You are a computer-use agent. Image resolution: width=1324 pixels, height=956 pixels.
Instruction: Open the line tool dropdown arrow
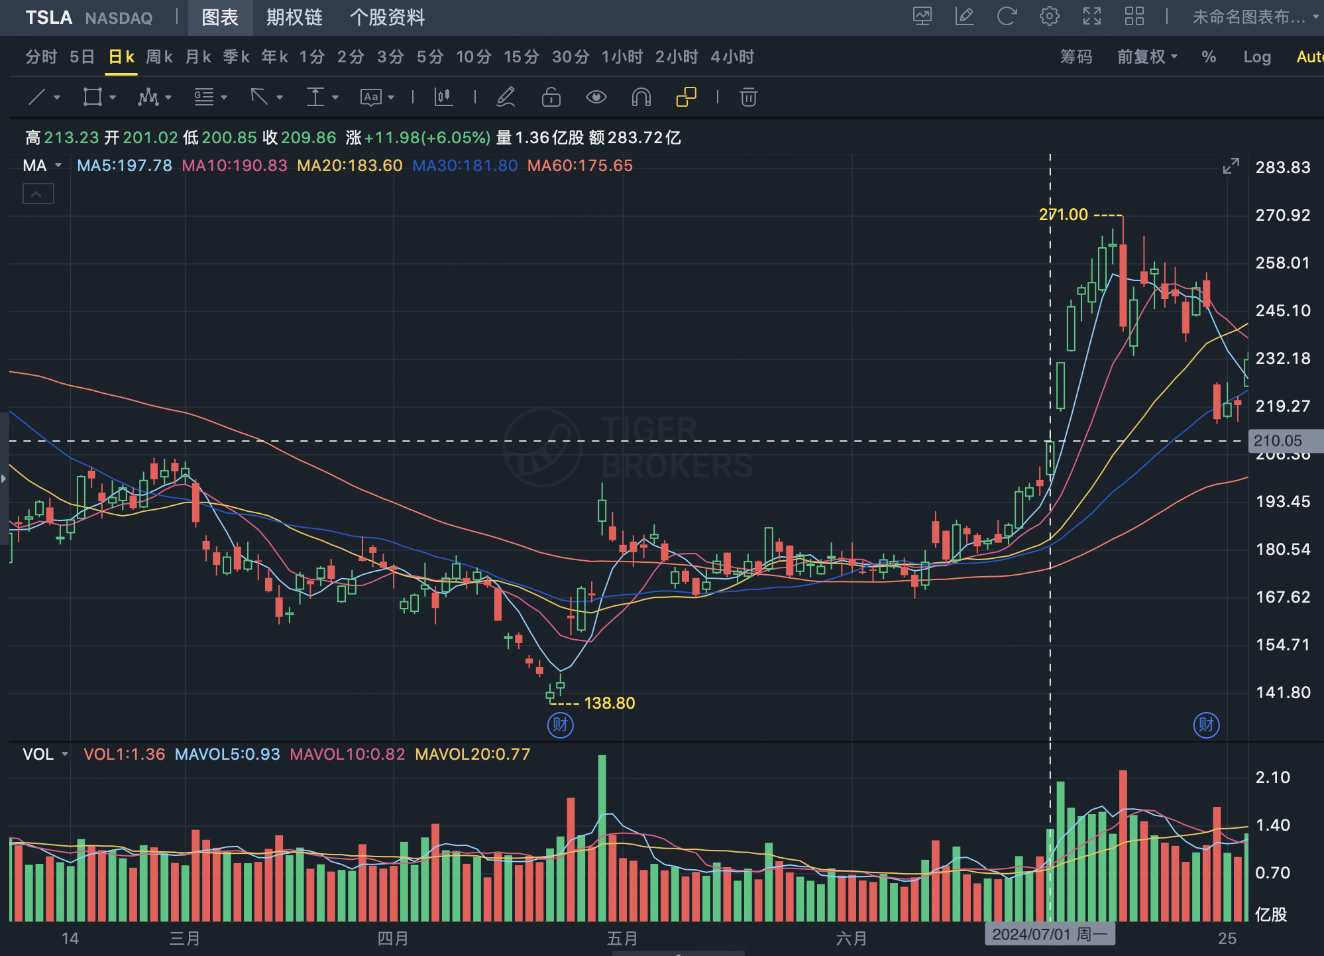pos(57,98)
